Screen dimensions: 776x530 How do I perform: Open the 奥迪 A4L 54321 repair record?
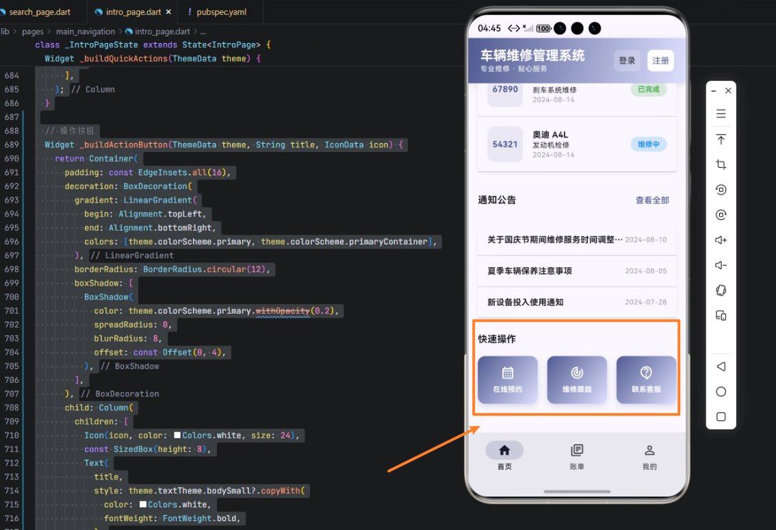[x=577, y=144]
